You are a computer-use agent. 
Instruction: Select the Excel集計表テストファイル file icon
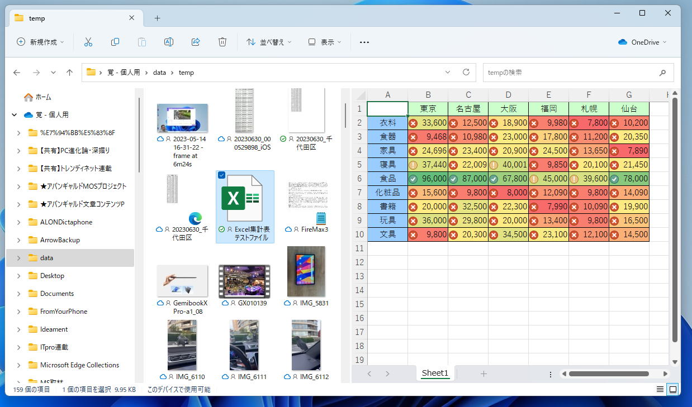[x=245, y=199]
